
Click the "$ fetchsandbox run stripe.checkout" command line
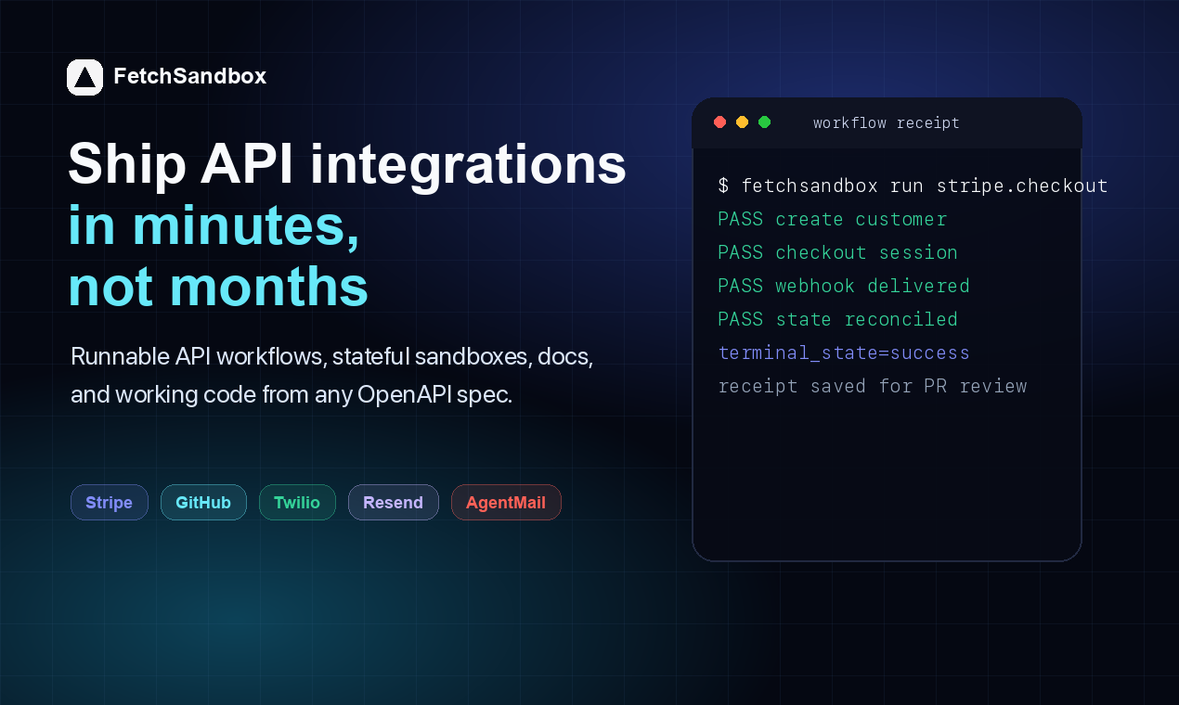[913, 186]
